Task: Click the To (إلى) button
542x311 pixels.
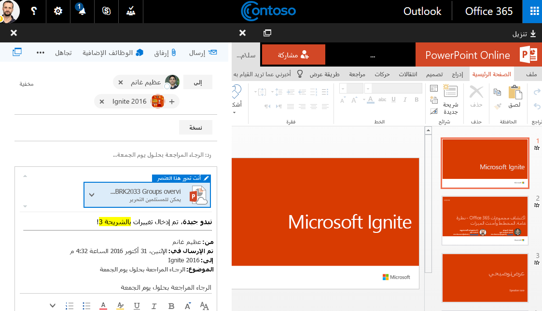Action: pos(198,82)
